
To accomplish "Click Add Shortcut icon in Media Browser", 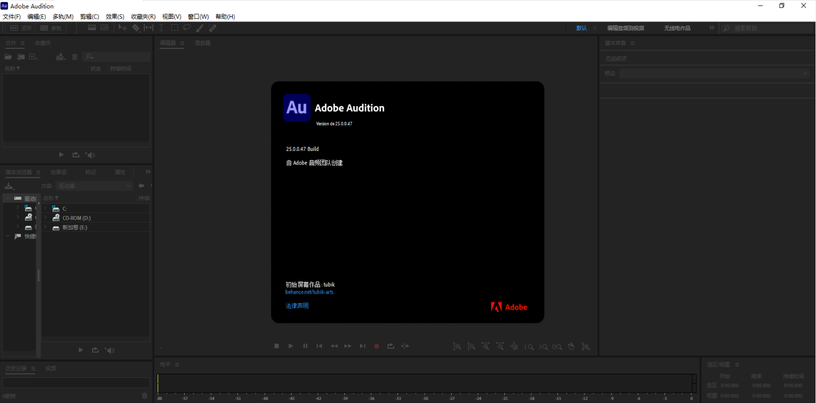I will point(9,186).
